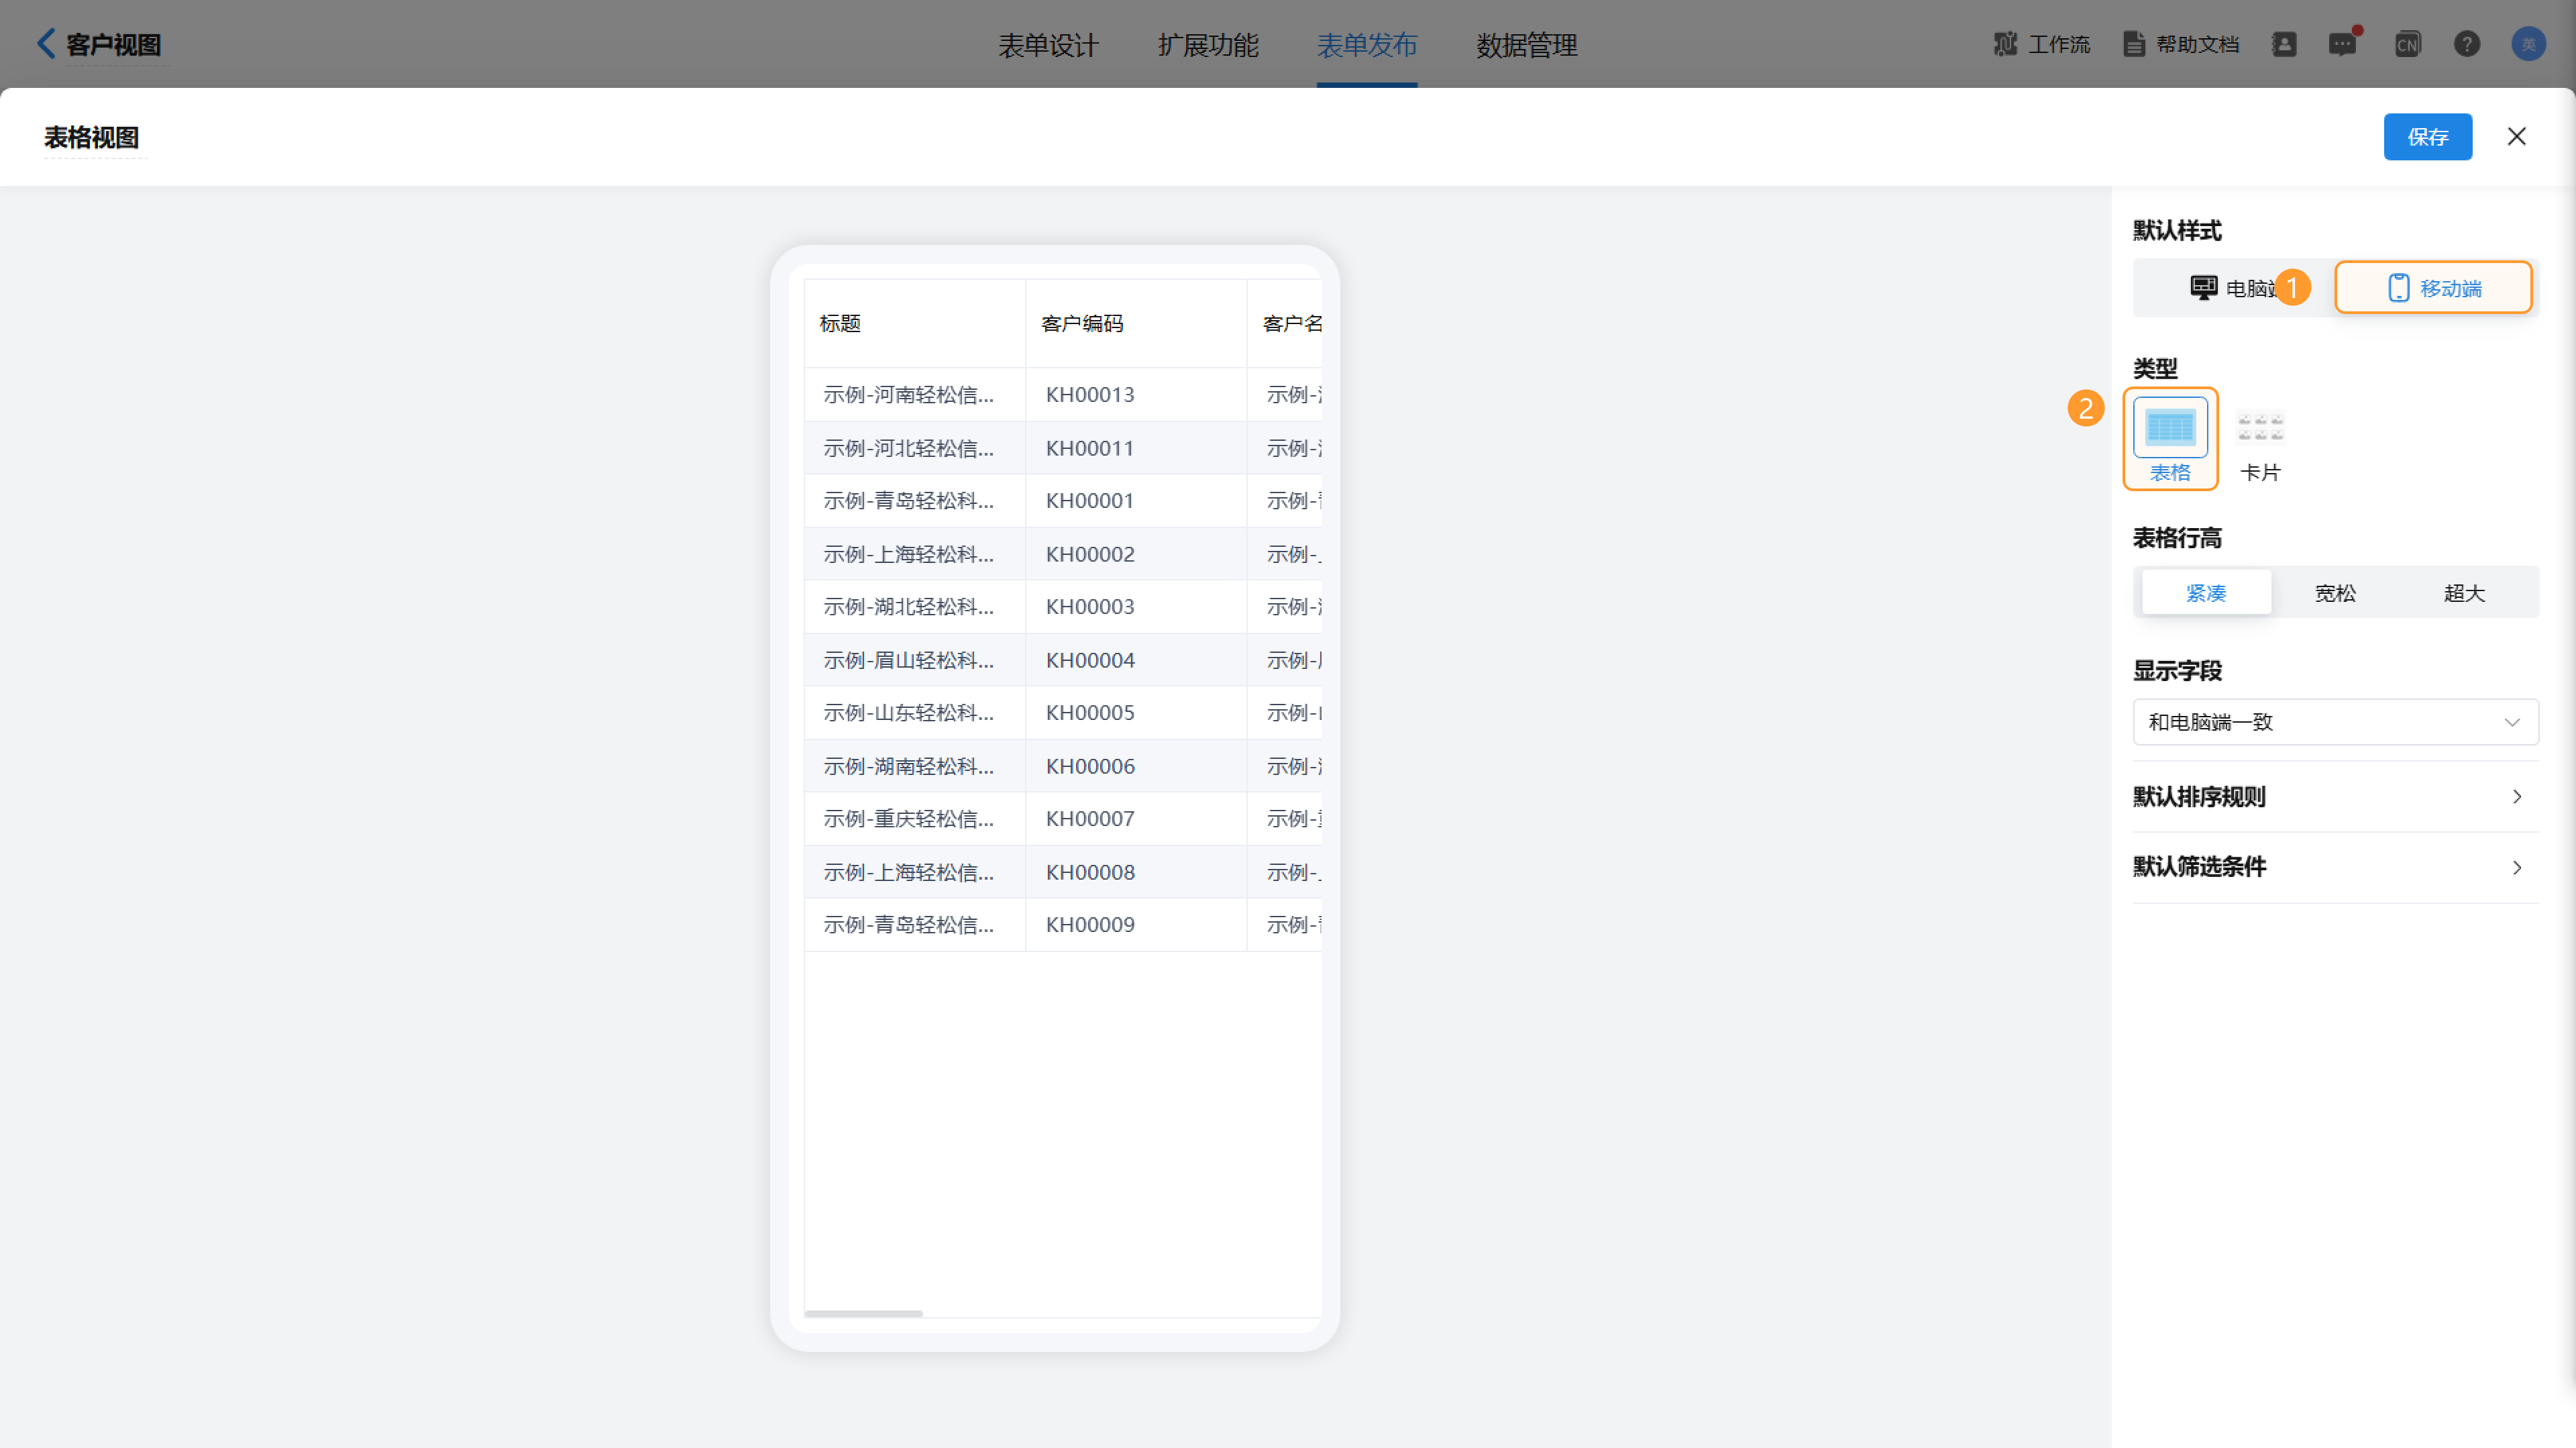Switch default style to 电脑端
Screen dimensions: 2576x1448
tap(2232, 288)
